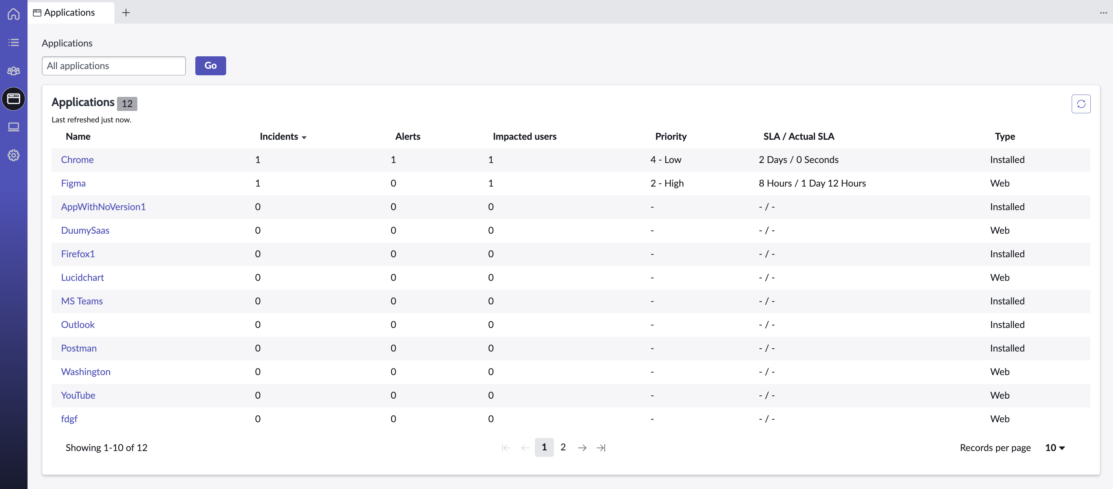Sort by the Incidents column header
This screenshot has width=1113, height=489.
[x=283, y=136]
